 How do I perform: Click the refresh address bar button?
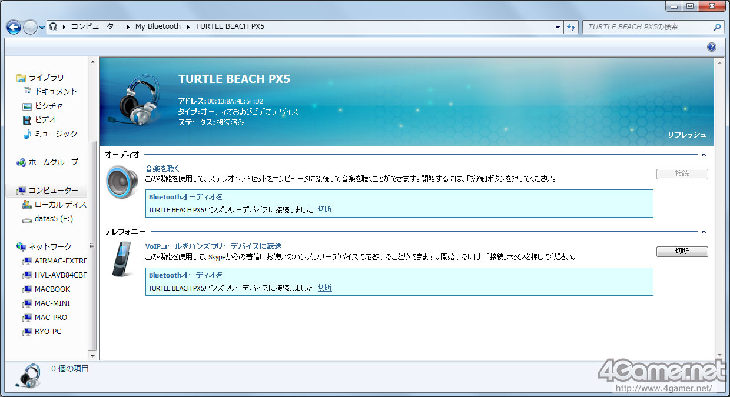(571, 27)
